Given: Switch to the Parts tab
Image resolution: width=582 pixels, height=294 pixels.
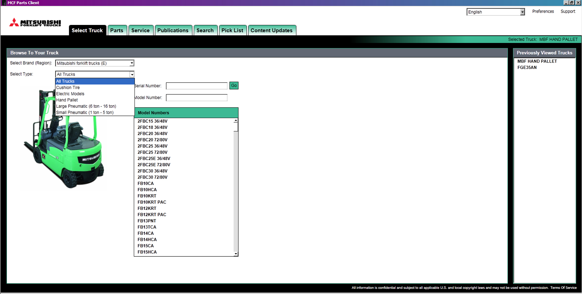Looking at the screenshot, I should (117, 30).
